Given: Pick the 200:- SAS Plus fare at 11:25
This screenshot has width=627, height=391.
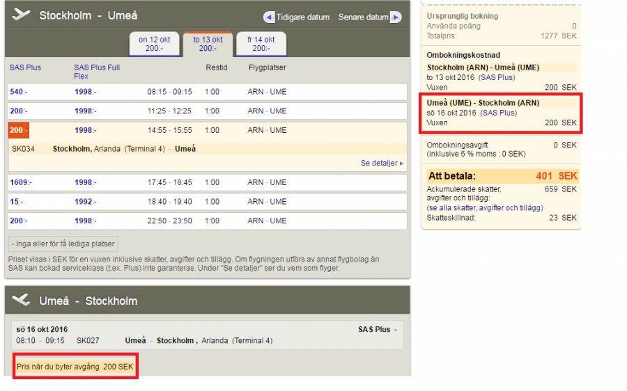Looking at the screenshot, I should point(17,111).
